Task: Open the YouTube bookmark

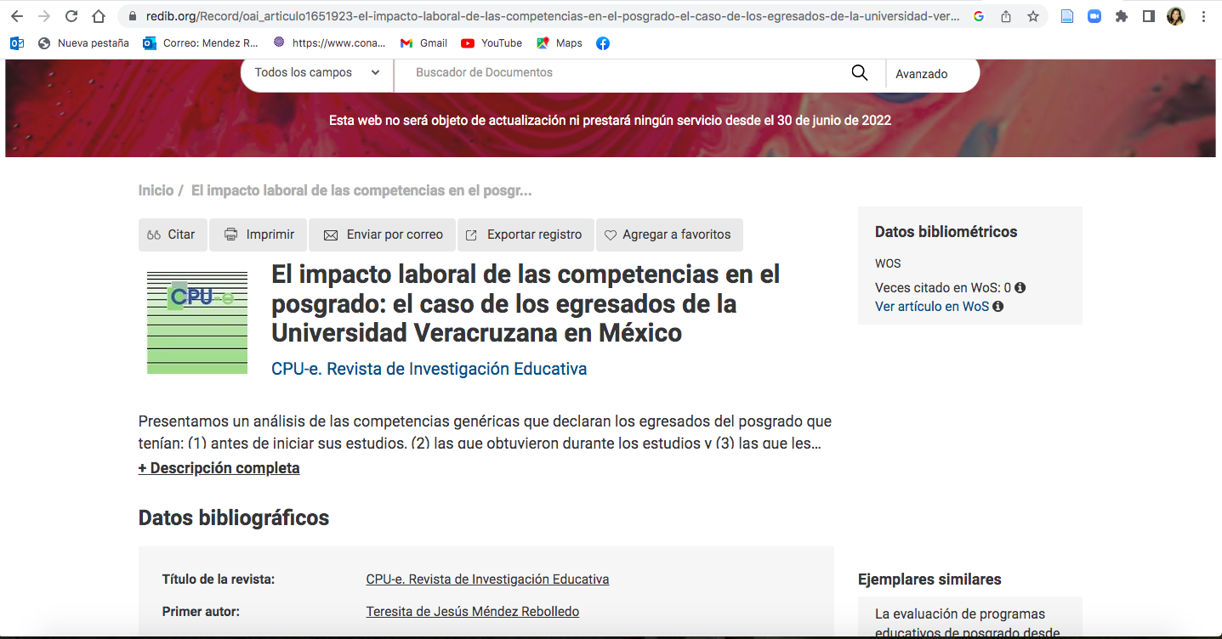Action: point(492,43)
